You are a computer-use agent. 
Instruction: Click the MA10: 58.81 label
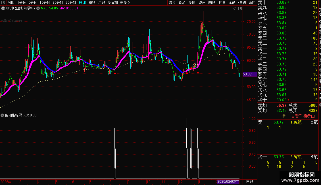(68, 8)
